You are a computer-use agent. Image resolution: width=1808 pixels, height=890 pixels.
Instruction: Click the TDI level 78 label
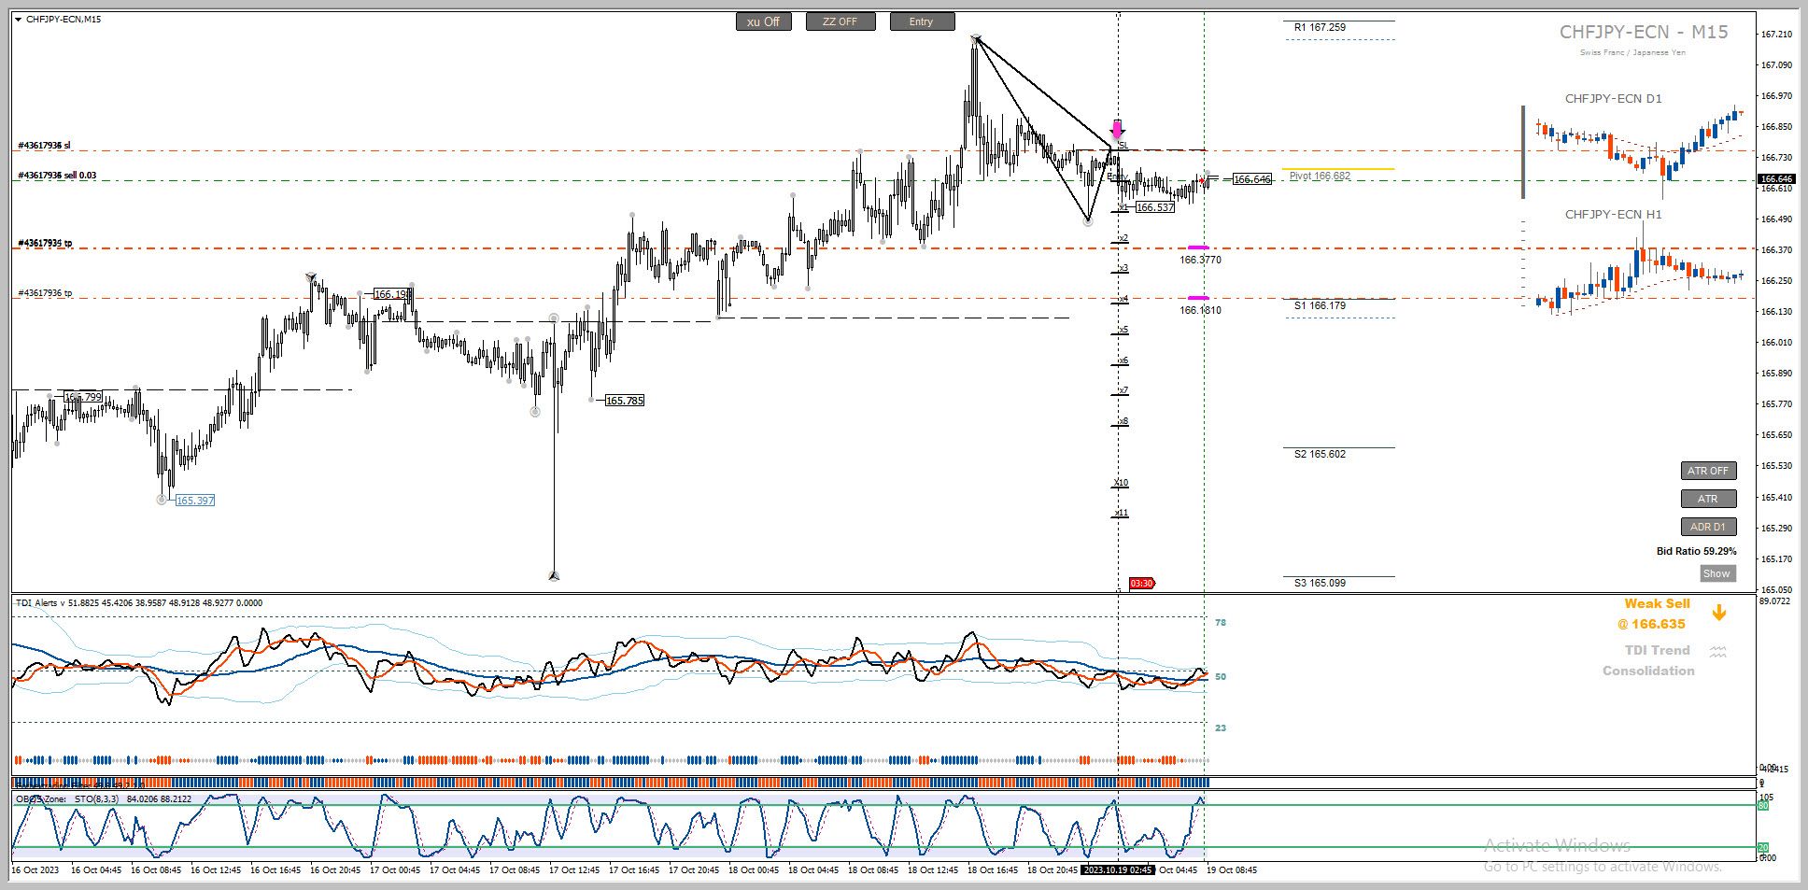tap(1221, 623)
